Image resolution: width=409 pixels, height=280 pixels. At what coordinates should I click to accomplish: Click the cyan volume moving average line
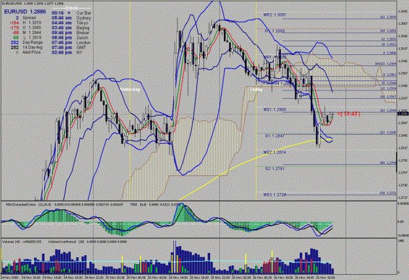pos(167,262)
